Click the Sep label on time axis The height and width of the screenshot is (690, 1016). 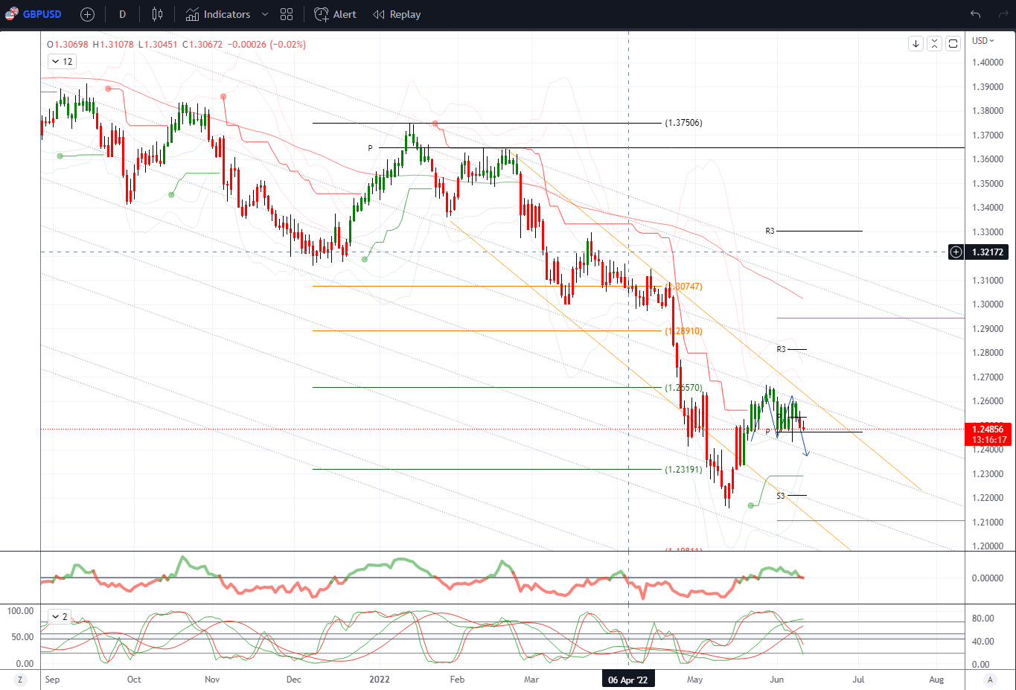click(52, 680)
